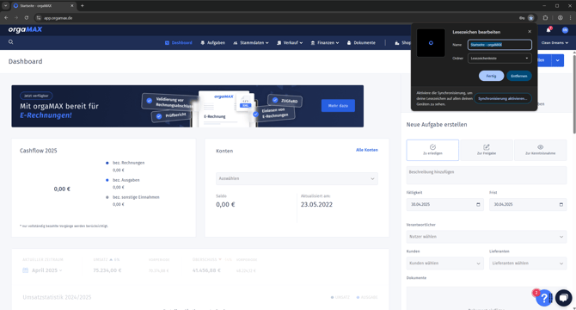Click the password key icon in address bar
The height and width of the screenshot is (310, 576).
pos(522,17)
